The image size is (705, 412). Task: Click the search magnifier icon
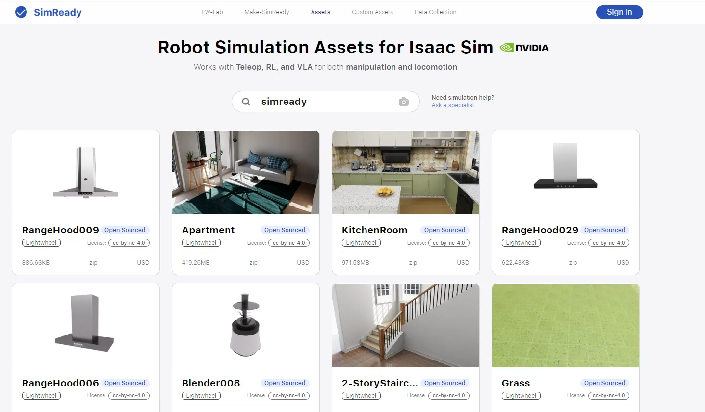[246, 102]
